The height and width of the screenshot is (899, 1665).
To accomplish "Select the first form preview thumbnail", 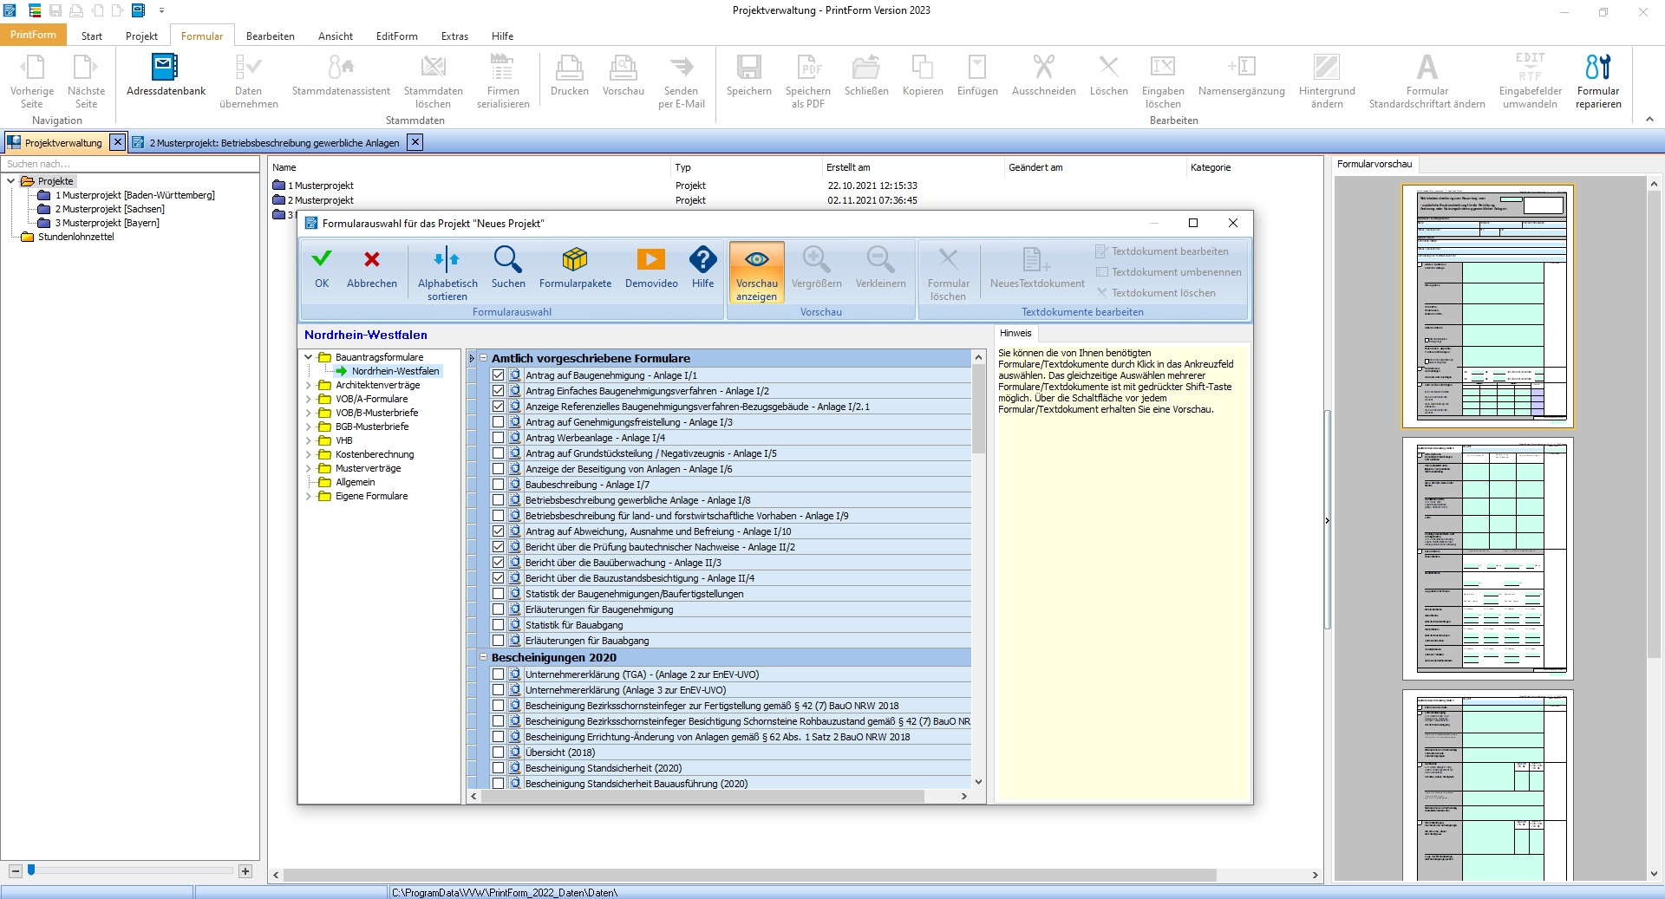I will tap(1487, 306).
